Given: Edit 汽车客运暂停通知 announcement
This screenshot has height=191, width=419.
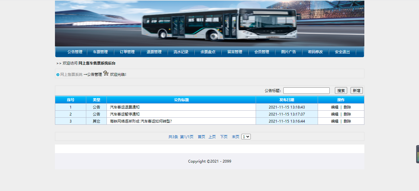Looking at the screenshot, I should pyautogui.click(x=335, y=114).
